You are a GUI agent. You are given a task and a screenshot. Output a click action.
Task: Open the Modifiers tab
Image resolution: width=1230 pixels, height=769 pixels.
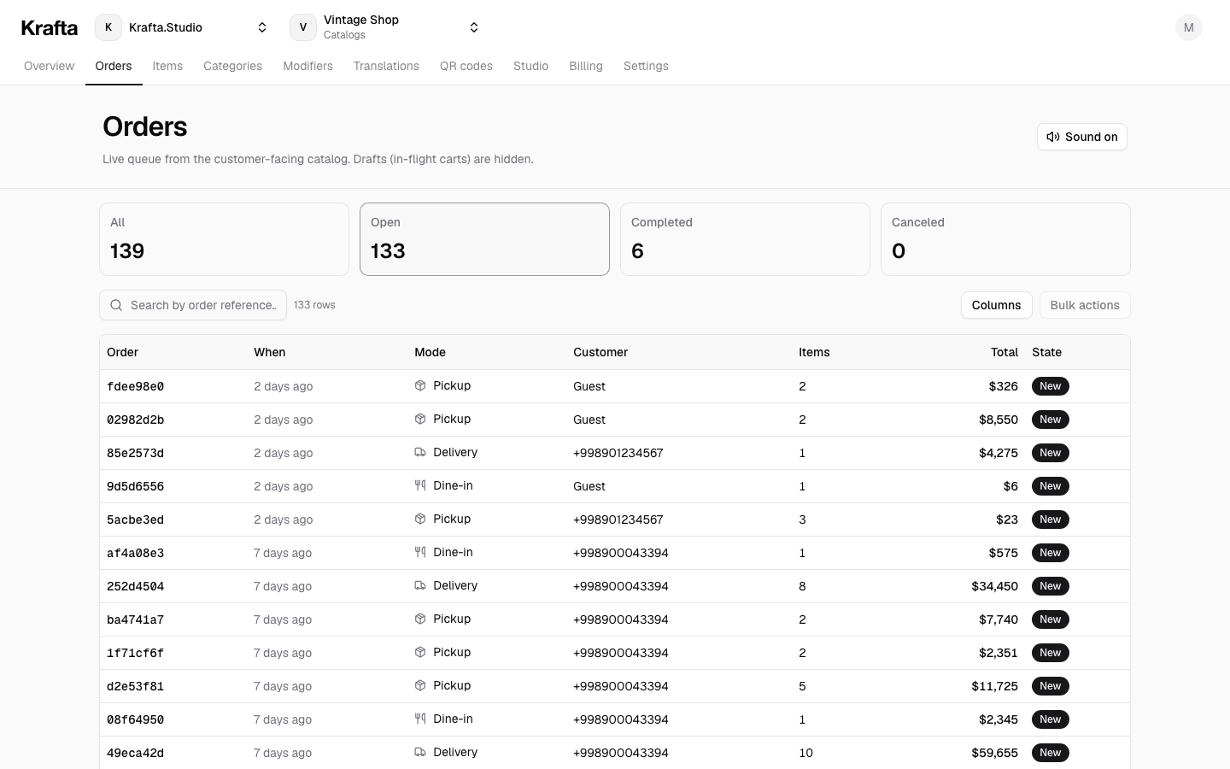(x=307, y=66)
